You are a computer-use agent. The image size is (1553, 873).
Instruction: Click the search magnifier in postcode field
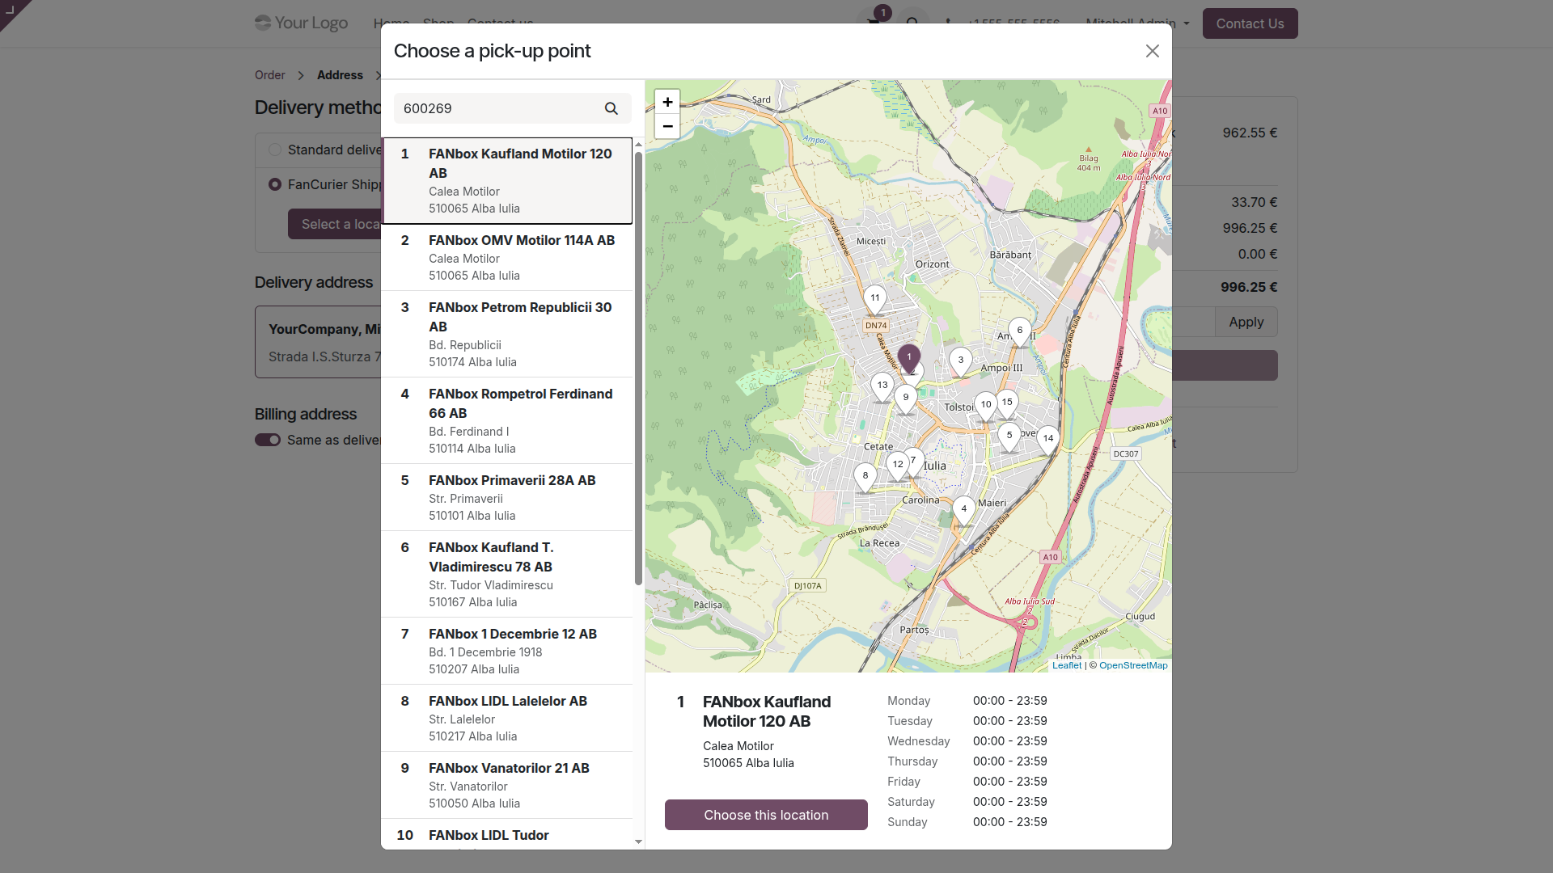click(611, 108)
